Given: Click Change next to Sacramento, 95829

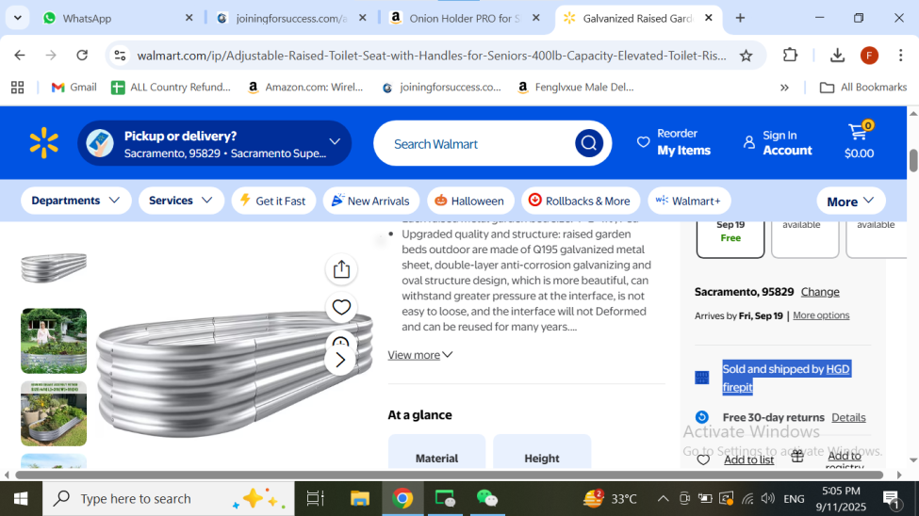Looking at the screenshot, I should click(820, 292).
